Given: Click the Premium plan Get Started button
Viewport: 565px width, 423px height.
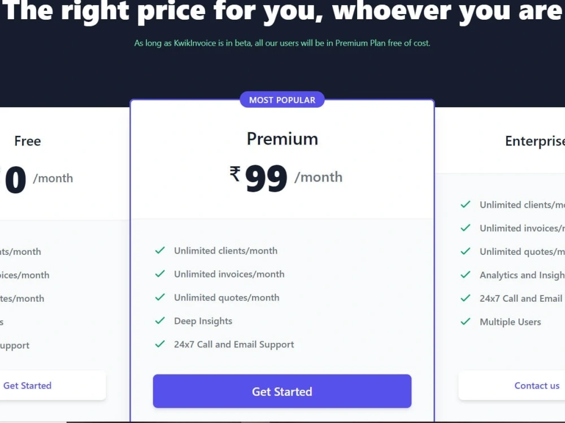Looking at the screenshot, I should (x=282, y=391).
